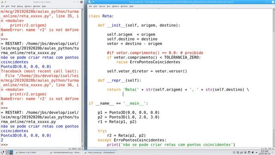This screenshot has width=275, height=155.
Task: Open the KDE application launcher
Action: click(x=3, y=152)
